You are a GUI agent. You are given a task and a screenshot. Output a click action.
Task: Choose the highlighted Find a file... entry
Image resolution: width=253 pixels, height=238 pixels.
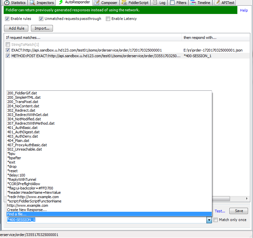point(109,214)
